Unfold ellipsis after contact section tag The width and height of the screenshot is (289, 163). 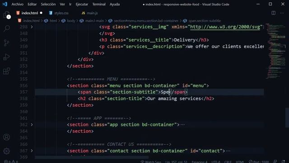(x=228, y=151)
